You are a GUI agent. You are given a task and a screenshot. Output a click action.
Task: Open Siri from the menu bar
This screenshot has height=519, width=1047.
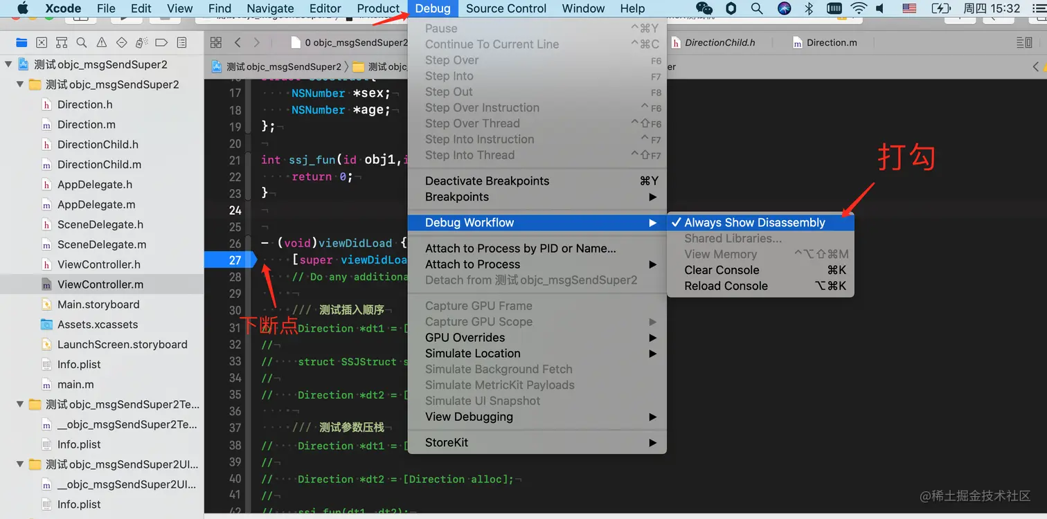(784, 8)
